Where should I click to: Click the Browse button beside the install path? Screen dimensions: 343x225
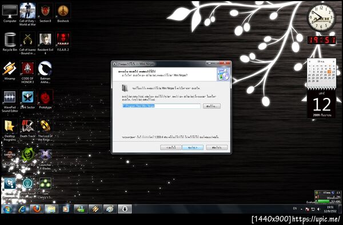coord(212,106)
